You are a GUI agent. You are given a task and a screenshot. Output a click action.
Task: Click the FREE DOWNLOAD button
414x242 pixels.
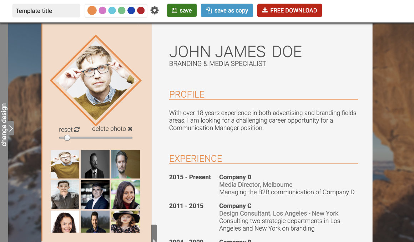(x=289, y=11)
